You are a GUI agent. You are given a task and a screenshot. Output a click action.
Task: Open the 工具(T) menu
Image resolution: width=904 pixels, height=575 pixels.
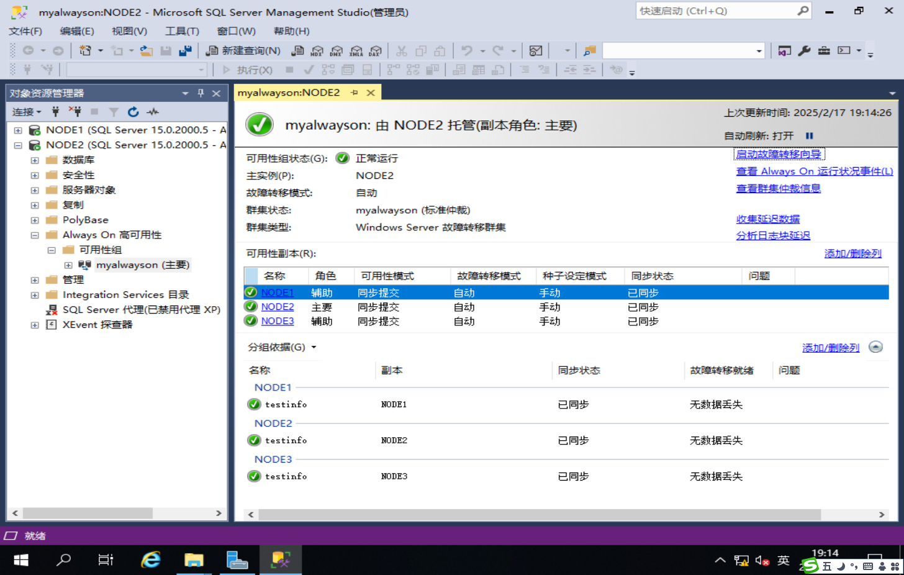182,31
